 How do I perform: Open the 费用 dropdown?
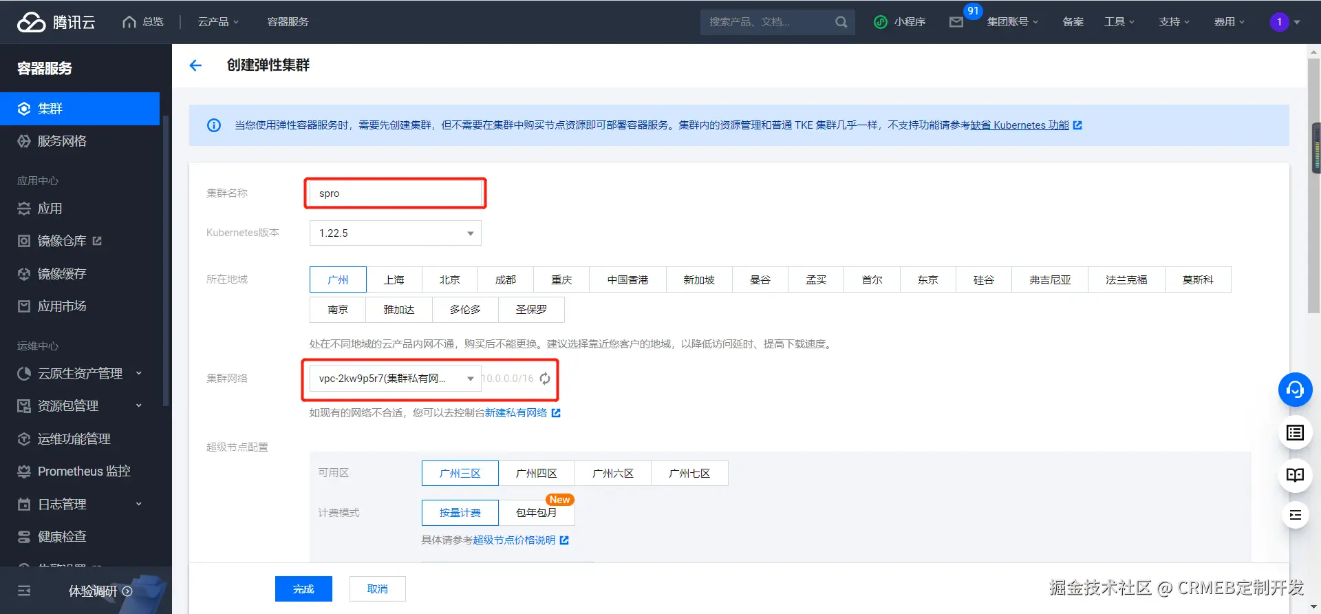[x=1229, y=22]
